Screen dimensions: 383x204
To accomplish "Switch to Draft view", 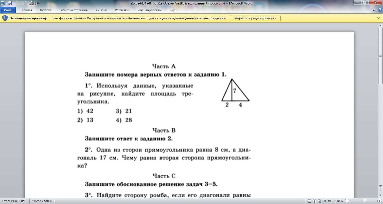I will (329, 201).
